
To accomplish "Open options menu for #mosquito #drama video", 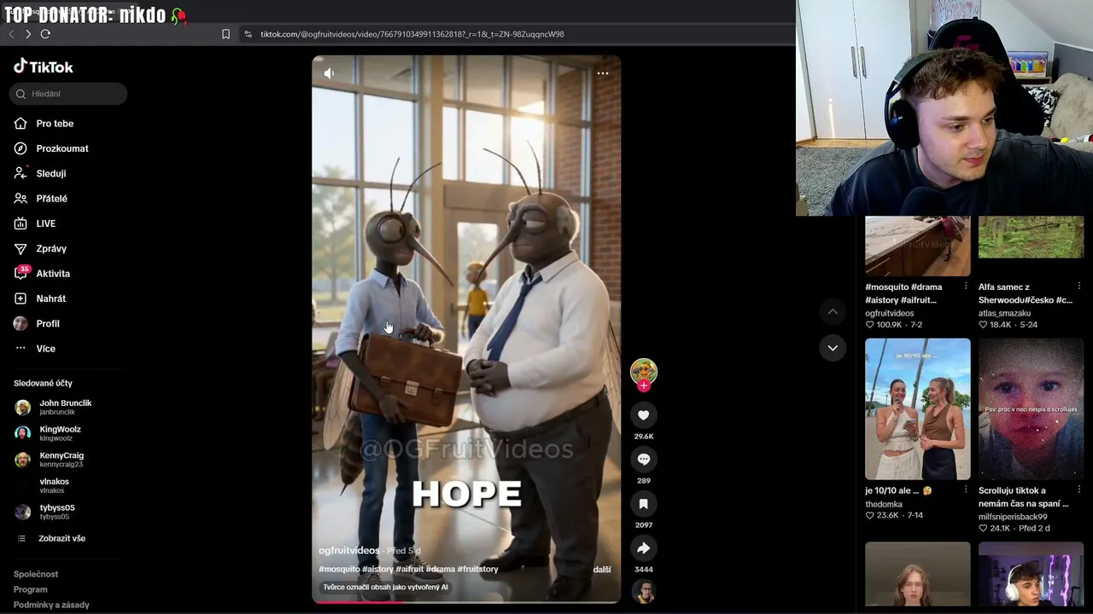I will (x=966, y=287).
